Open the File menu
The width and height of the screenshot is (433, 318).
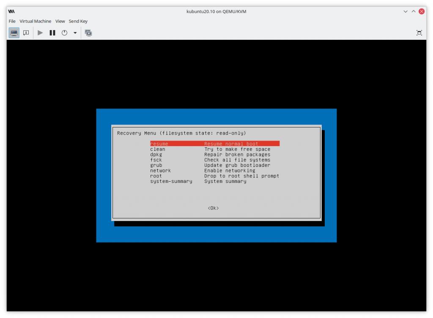12,21
